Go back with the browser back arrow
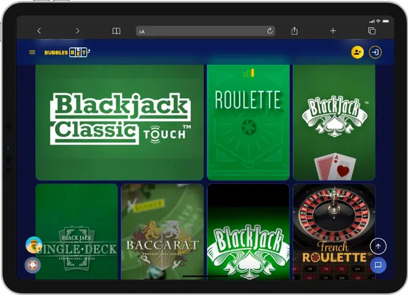Image resolution: width=408 pixels, height=295 pixels. coord(39,31)
